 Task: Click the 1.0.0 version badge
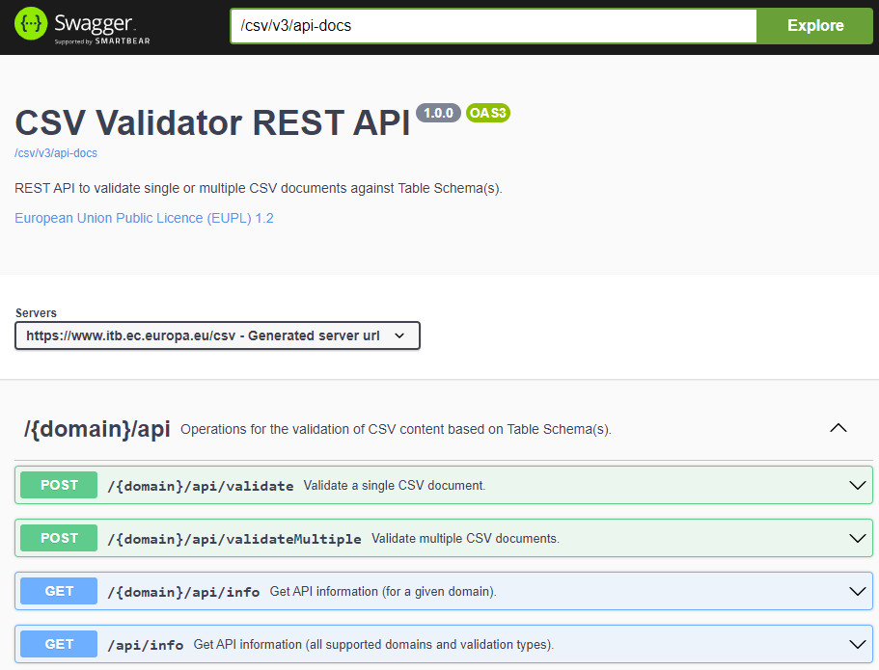point(438,113)
